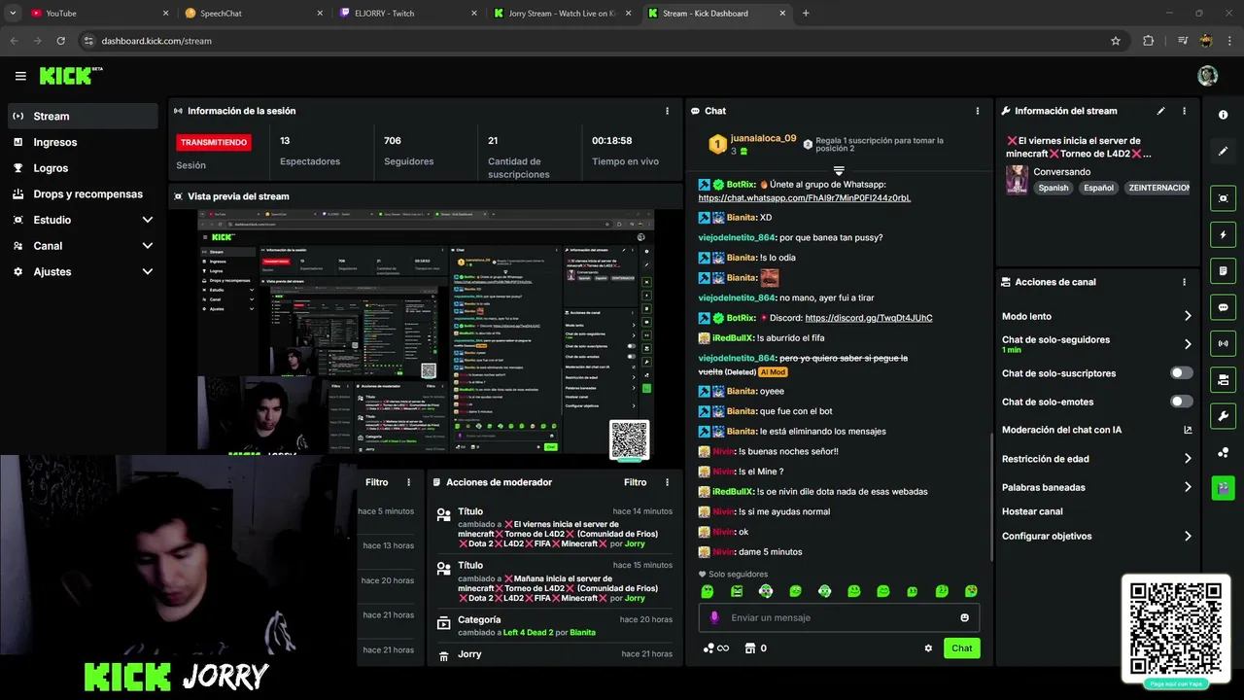1244x700 pixels.
Task: Toggle Chat de solo-suscriptores switch
Action: tap(1182, 373)
